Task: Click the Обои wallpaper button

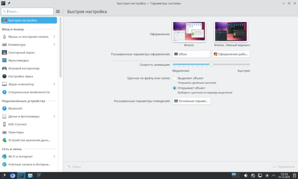Action: (191, 54)
